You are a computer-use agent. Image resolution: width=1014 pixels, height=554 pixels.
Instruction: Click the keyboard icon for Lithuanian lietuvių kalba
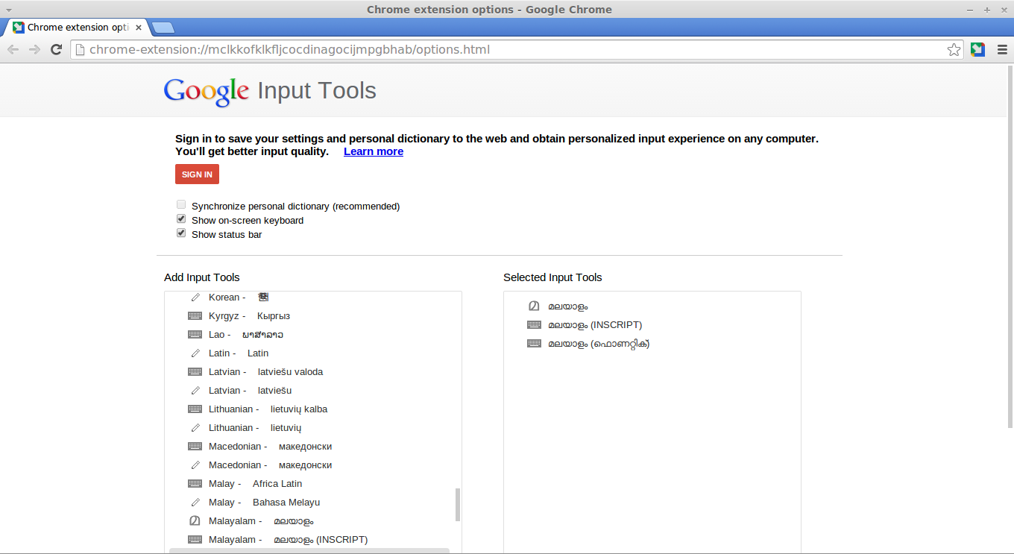click(x=195, y=409)
